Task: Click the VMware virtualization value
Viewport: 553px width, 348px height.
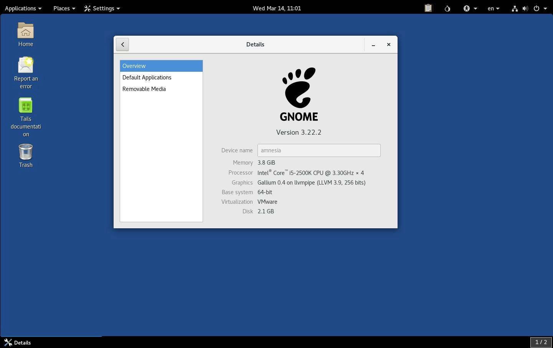Action: click(267, 202)
